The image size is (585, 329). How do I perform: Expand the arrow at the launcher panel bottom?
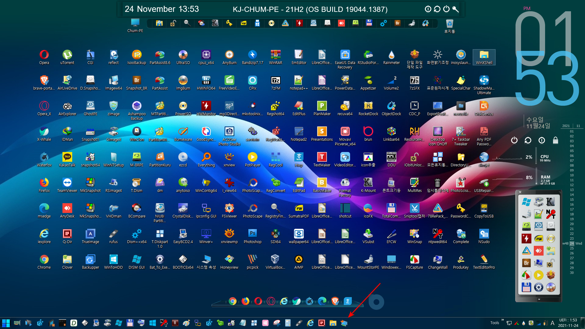pyautogui.click(x=539, y=299)
